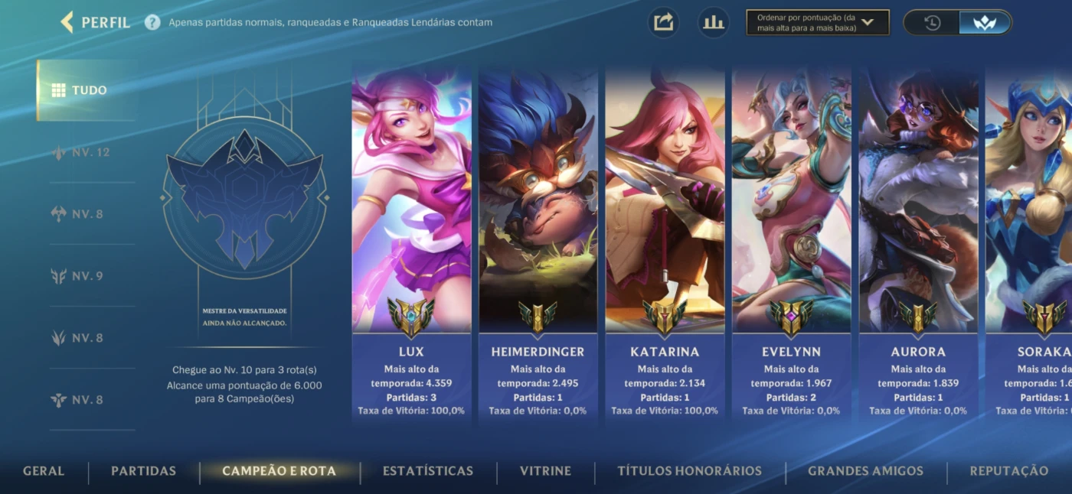This screenshot has width=1072, height=494.
Task: Switch to the Partidas tab
Action: tap(143, 471)
